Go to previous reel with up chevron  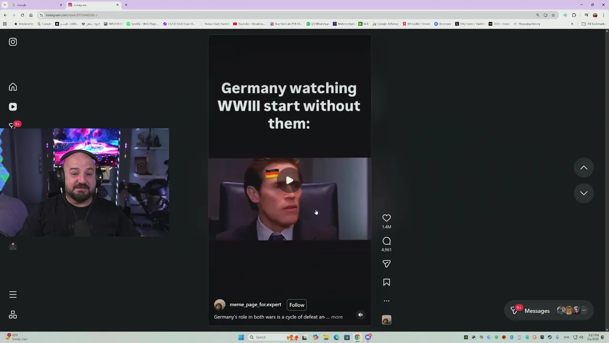584,168
